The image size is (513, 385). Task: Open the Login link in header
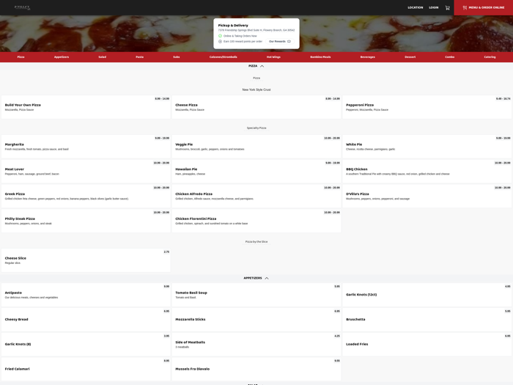434,7
